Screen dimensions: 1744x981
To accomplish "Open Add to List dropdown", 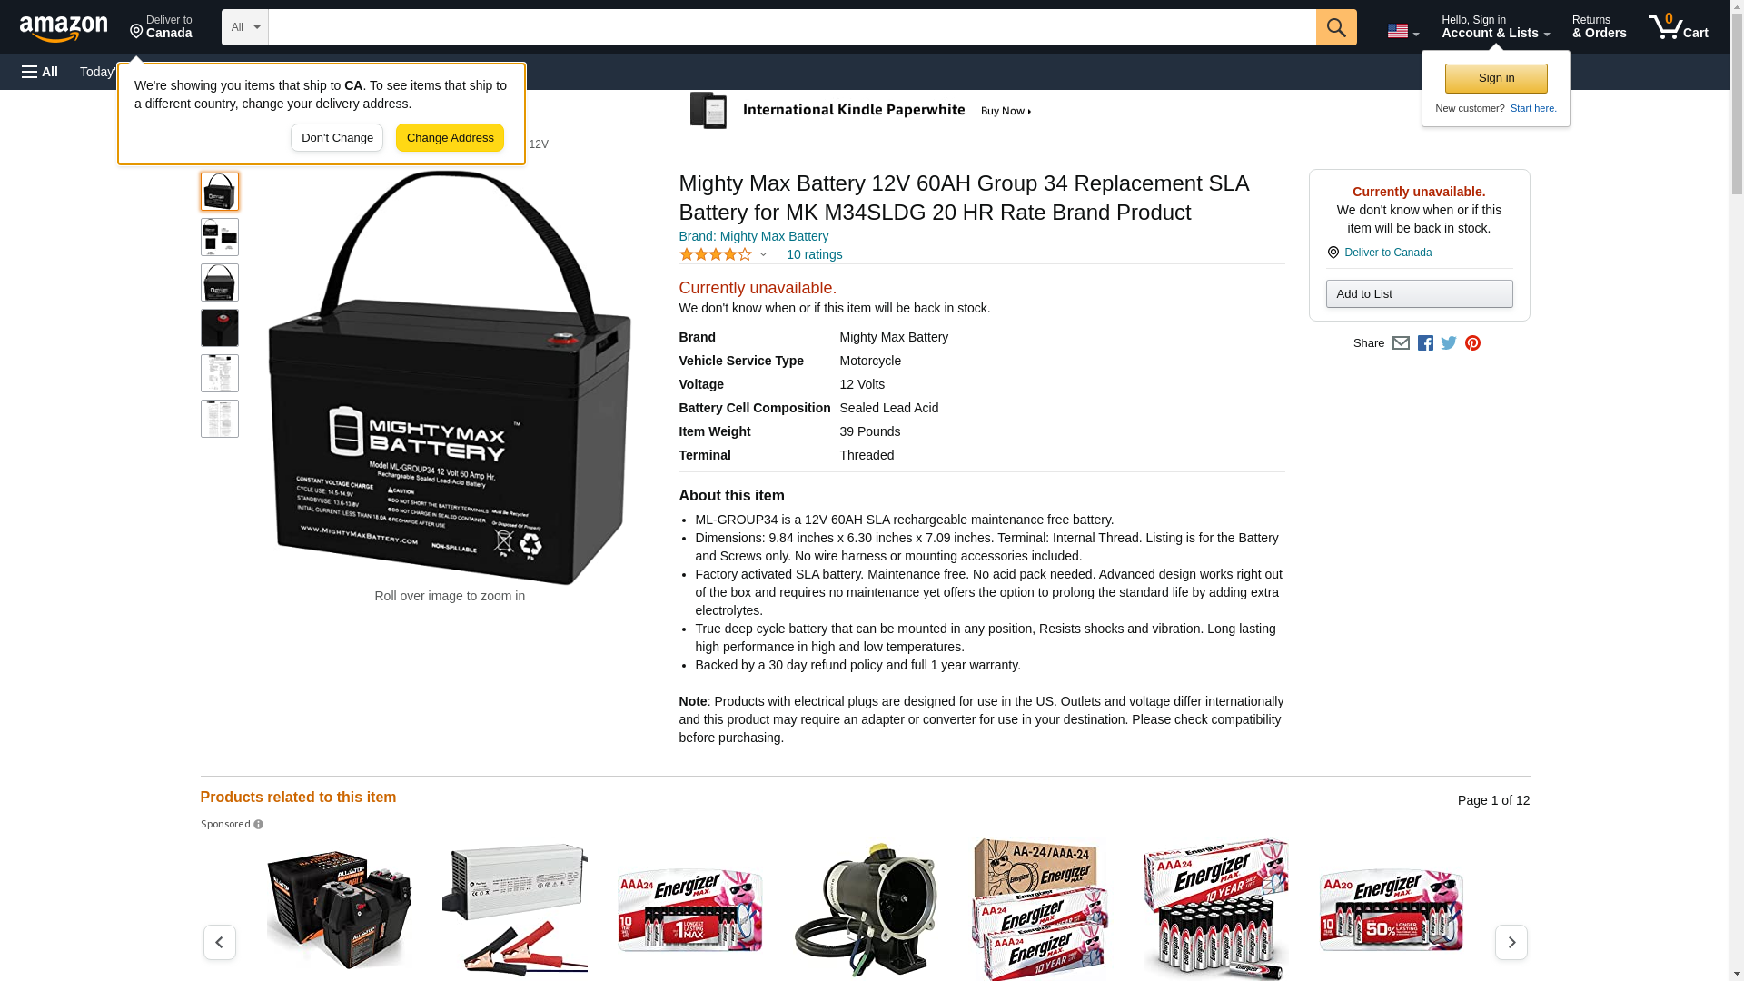I will tap(1418, 293).
